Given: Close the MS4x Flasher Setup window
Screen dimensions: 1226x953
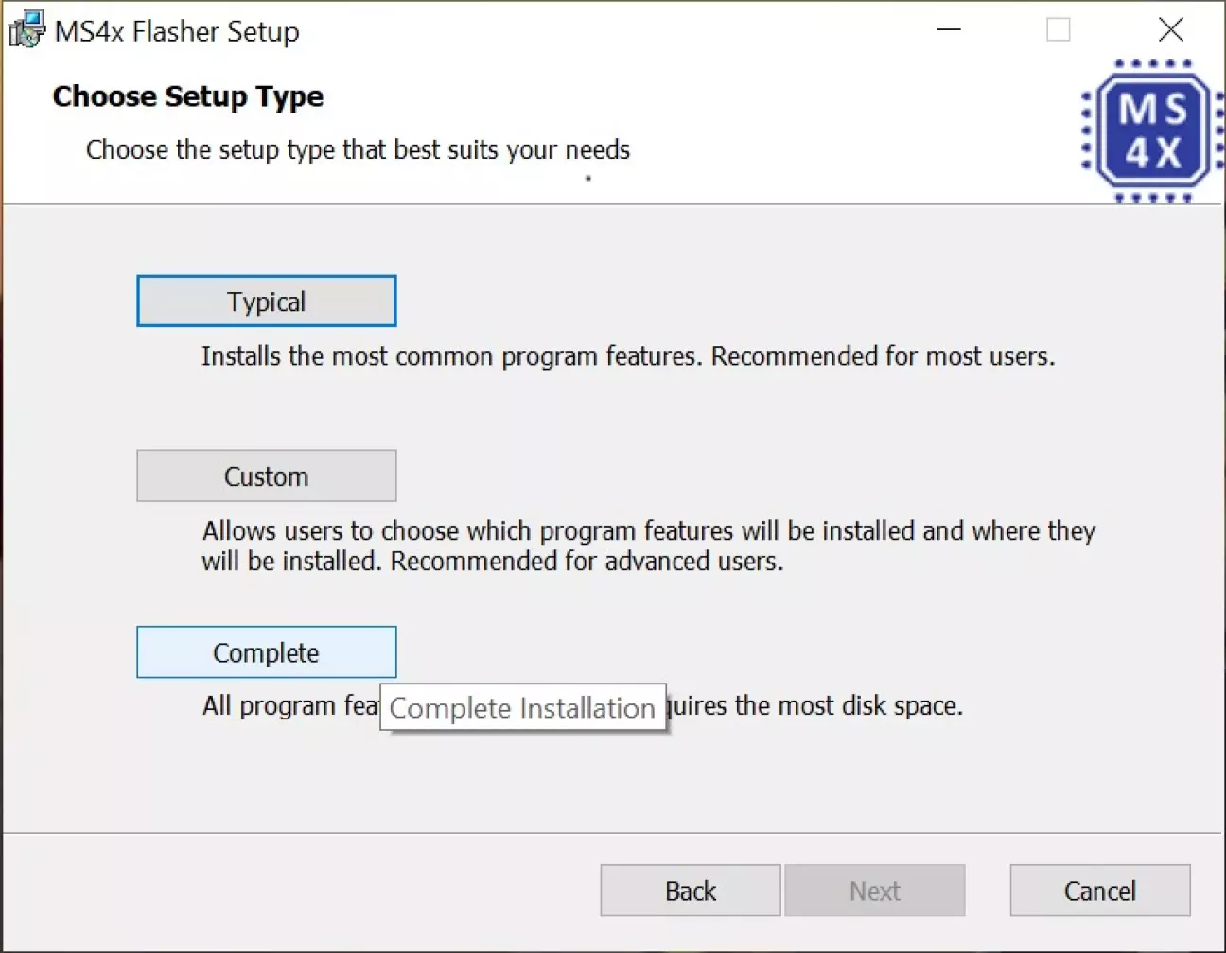Looking at the screenshot, I should point(1171,30).
